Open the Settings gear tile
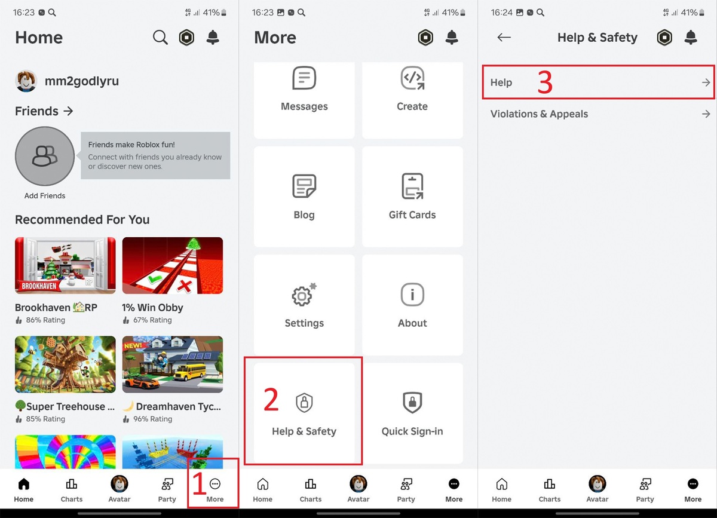 click(304, 305)
